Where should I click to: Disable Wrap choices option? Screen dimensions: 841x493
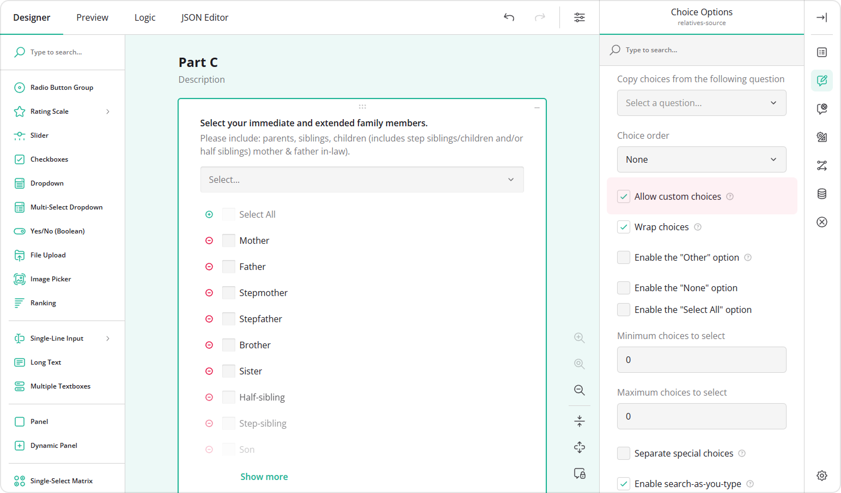[623, 227]
